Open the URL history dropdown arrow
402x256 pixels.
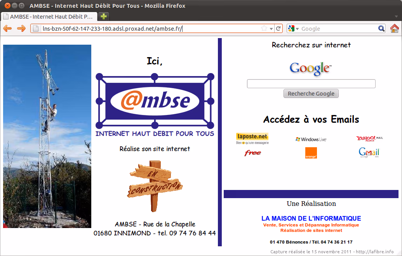coord(271,29)
